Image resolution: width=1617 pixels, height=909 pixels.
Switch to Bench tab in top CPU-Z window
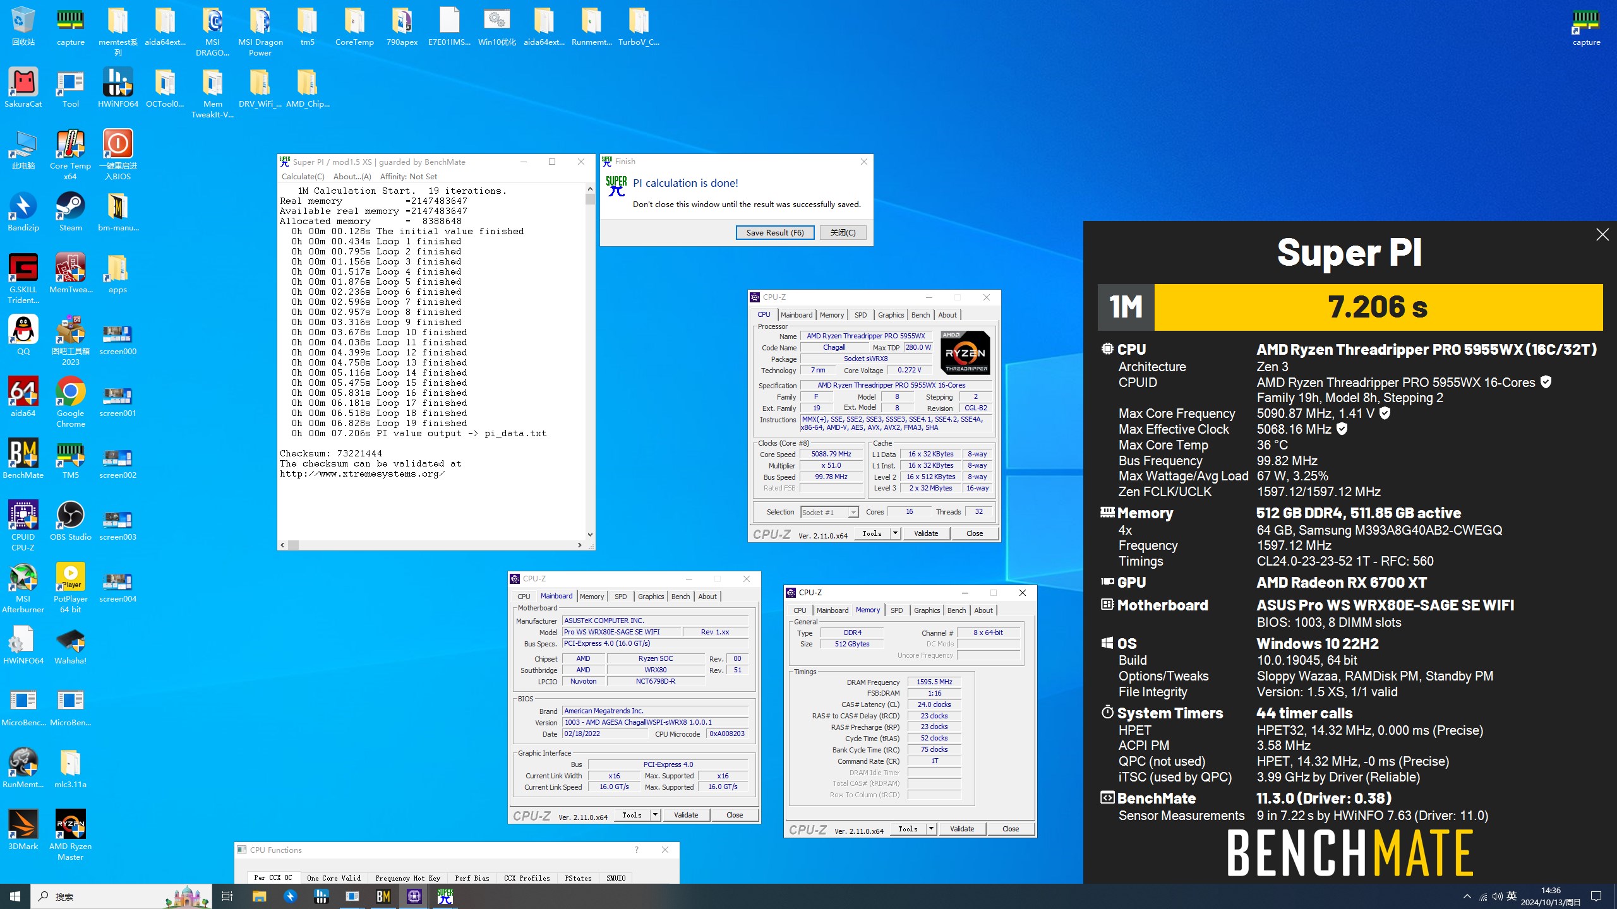[x=920, y=315]
